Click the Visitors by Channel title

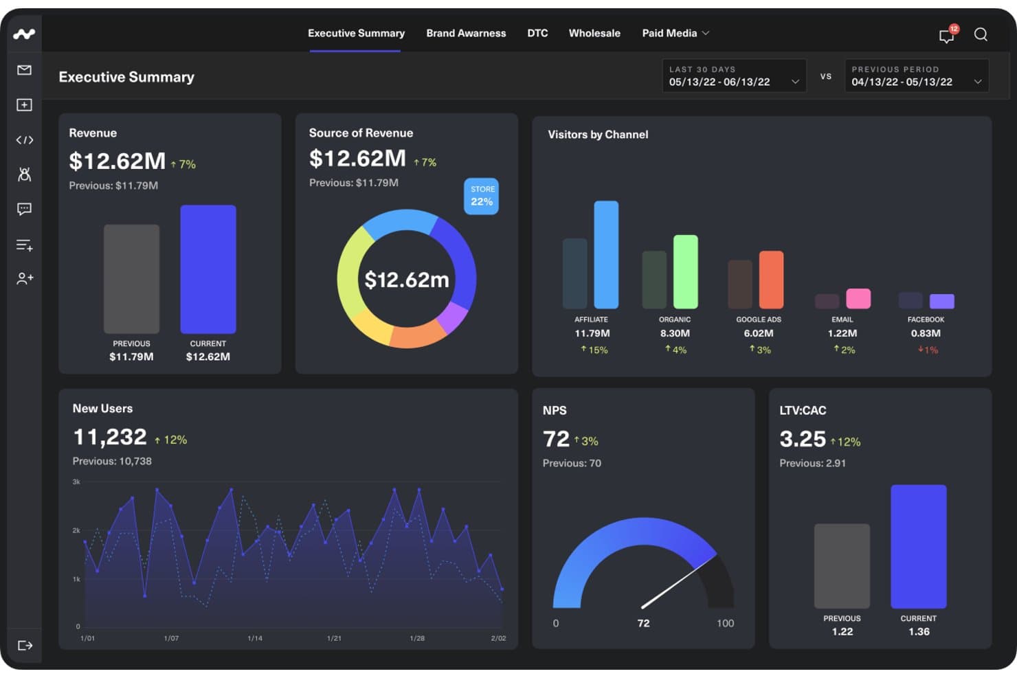point(598,135)
